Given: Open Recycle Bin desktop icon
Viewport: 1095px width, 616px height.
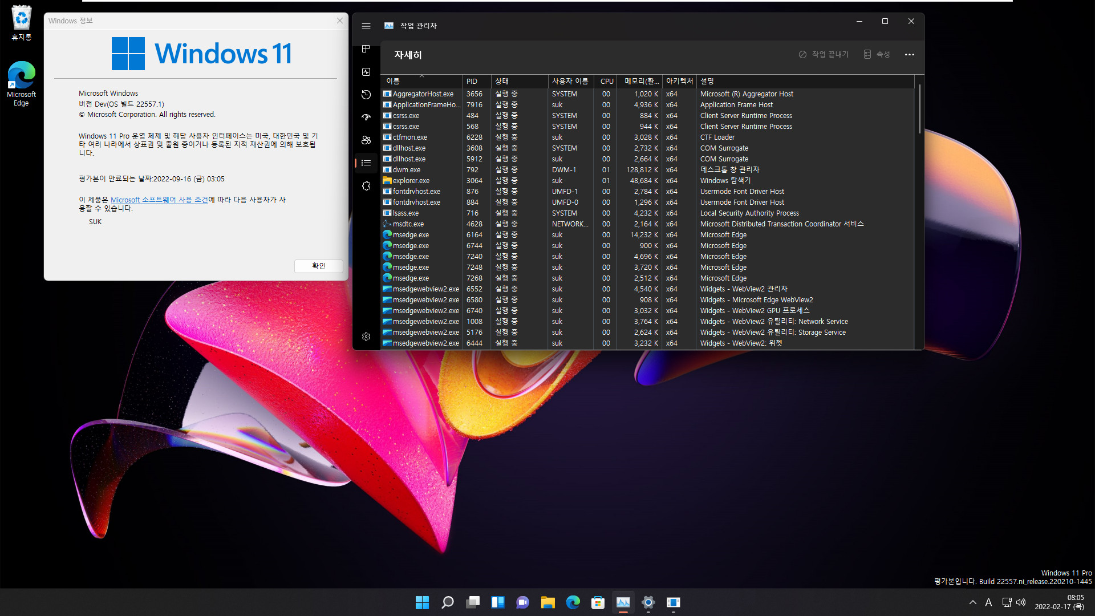Looking at the screenshot, I should pos(22,24).
